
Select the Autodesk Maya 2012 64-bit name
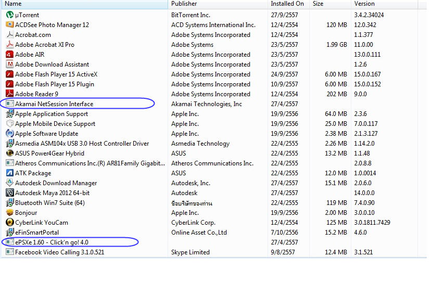(x=52, y=193)
